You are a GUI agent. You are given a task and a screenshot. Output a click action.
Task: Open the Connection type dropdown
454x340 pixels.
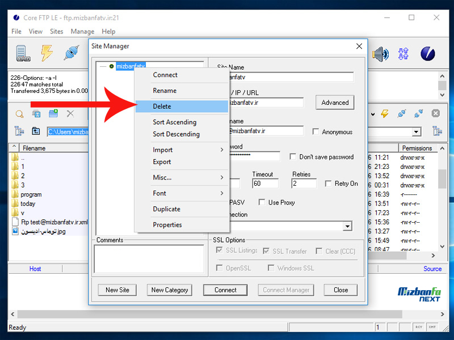pyautogui.click(x=347, y=226)
